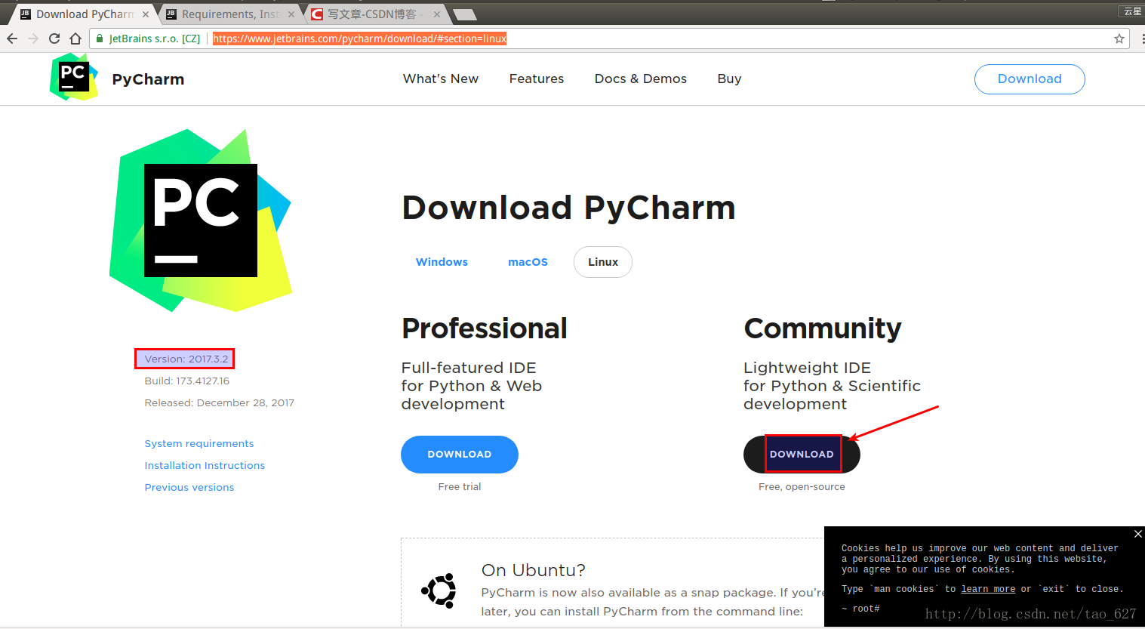Select the Linux platform tab

(x=603, y=262)
